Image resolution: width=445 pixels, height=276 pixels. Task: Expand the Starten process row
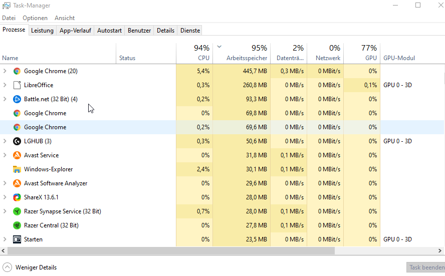5,240
